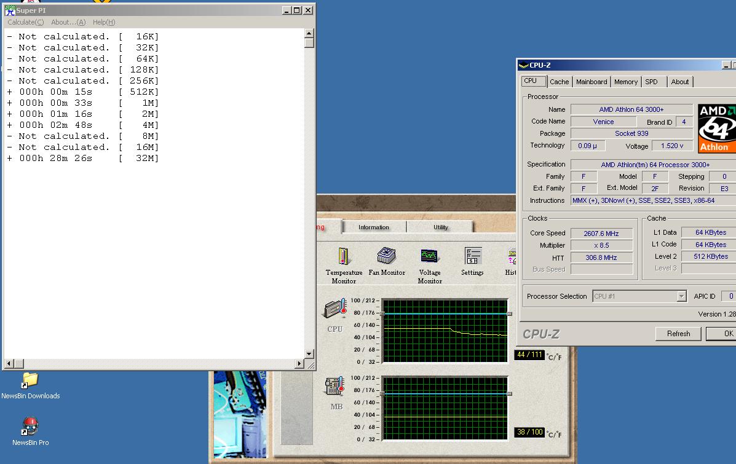Click the CPU temperature graph
The height and width of the screenshot is (464, 736).
click(445, 331)
